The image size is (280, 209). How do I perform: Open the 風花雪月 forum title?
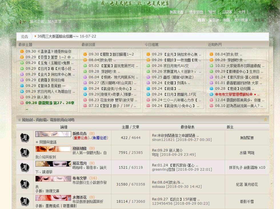[x=79, y=163]
